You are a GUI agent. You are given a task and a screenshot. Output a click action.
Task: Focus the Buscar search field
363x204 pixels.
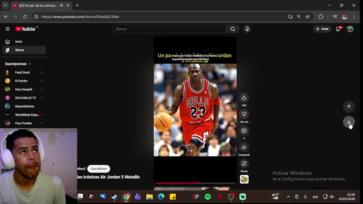pyautogui.click(x=170, y=29)
